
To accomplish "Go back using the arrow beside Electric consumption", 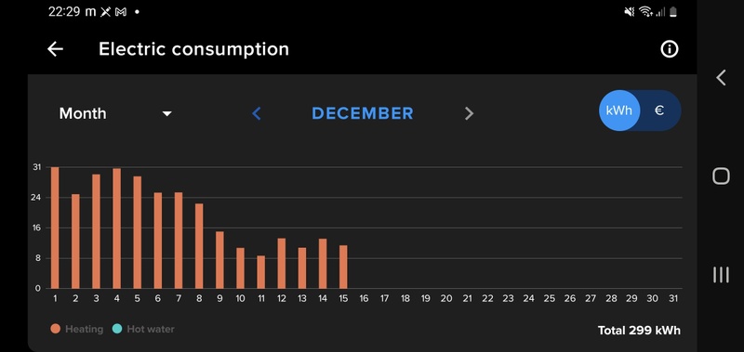I will [55, 49].
